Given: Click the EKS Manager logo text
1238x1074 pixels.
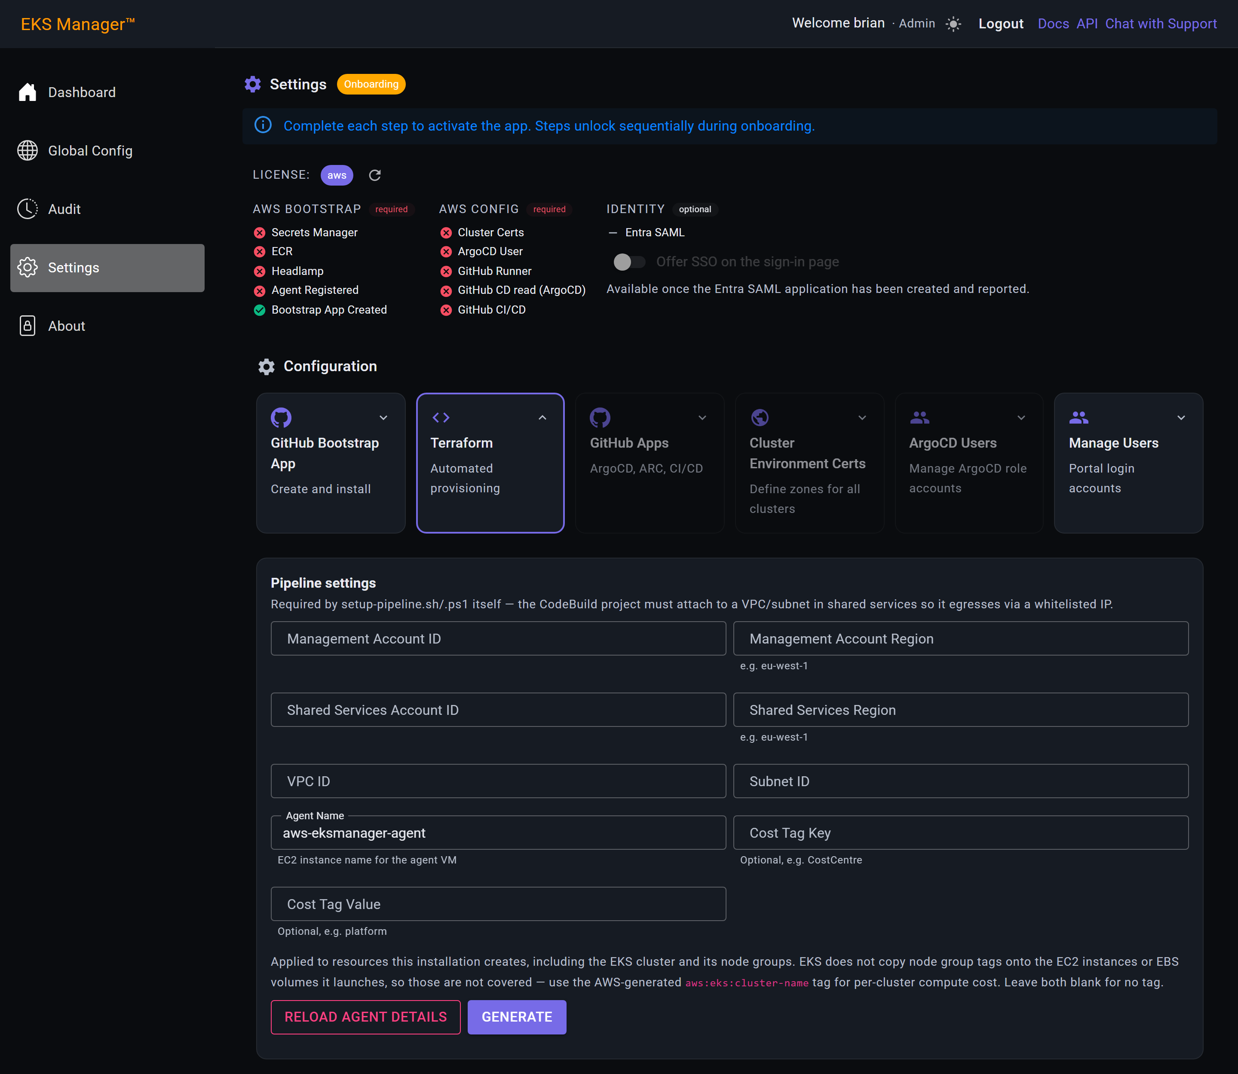Looking at the screenshot, I should point(77,24).
